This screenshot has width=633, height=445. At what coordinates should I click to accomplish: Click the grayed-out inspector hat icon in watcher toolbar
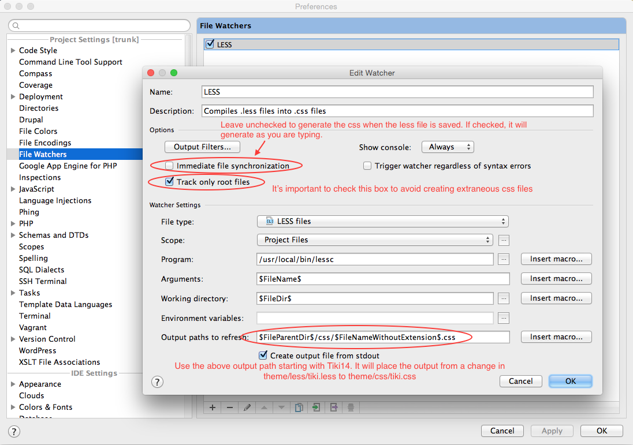pos(351,407)
